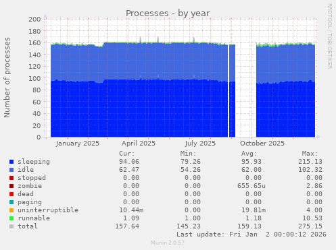Screen dimensions: 336x250
Task: Click the 0 y-axis tick label
Action: 39,137
